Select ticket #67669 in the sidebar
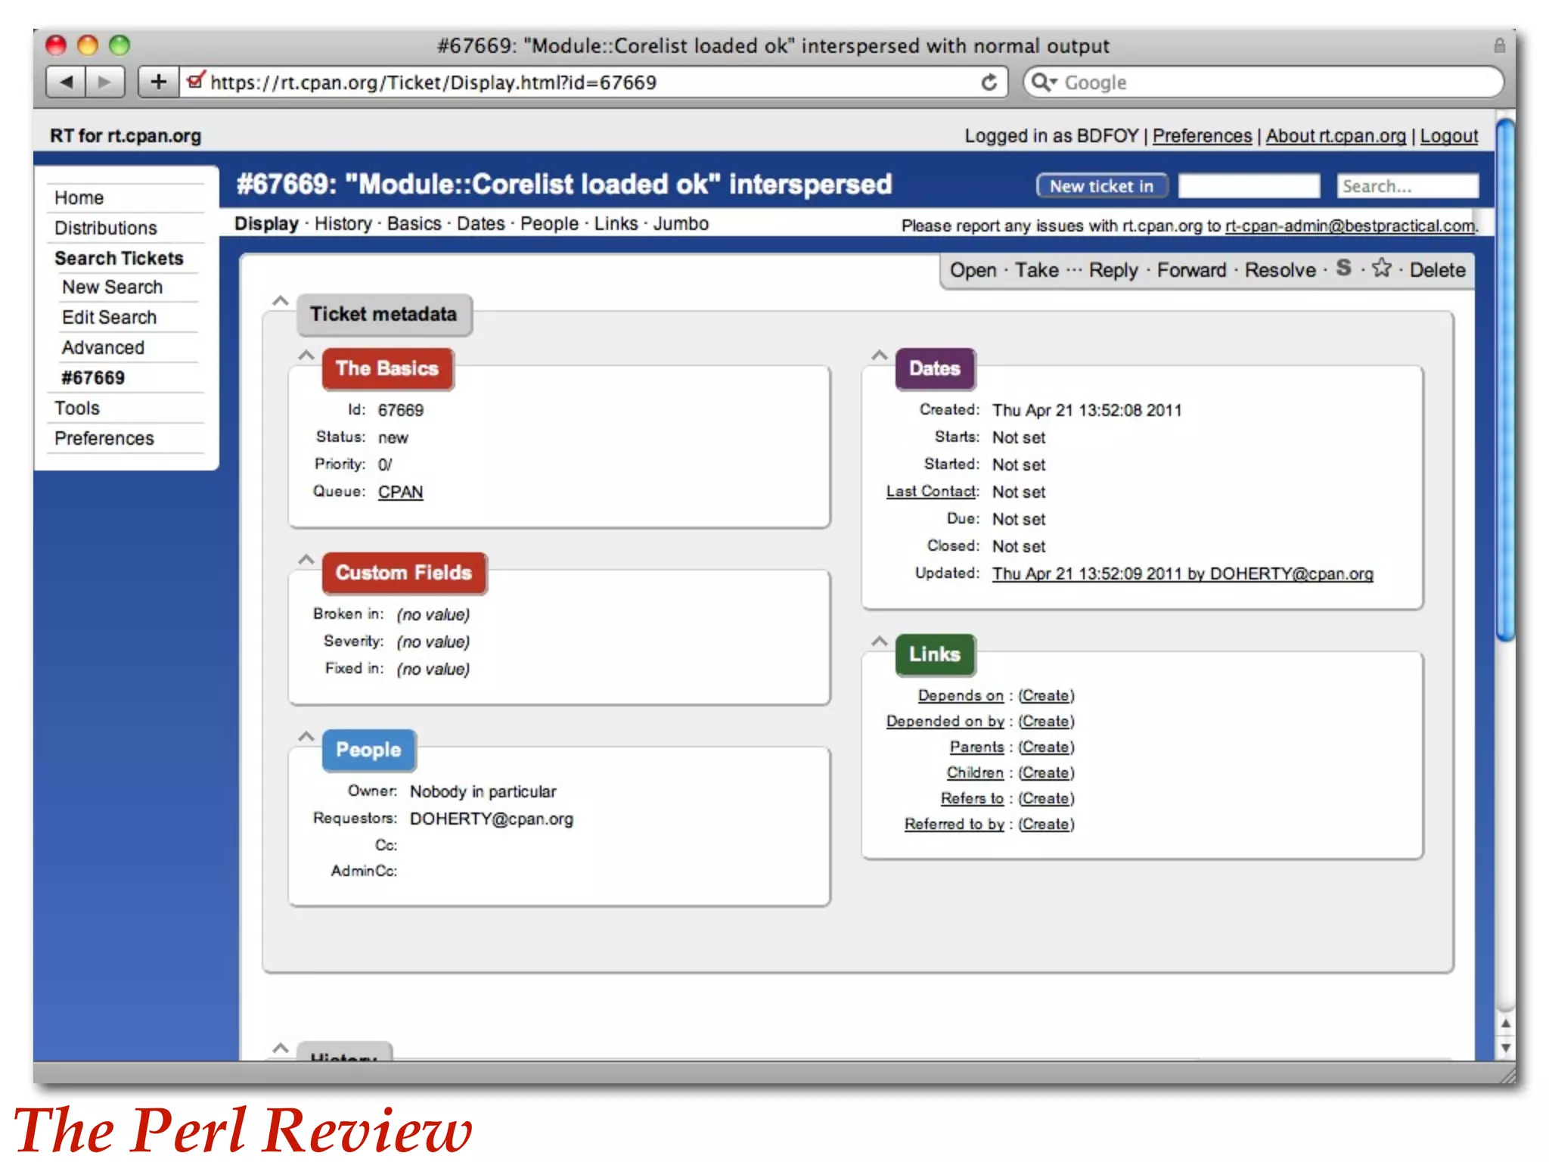The width and height of the screenshot is (1549, 1162). pyautogui.click(x=93, y=378)
